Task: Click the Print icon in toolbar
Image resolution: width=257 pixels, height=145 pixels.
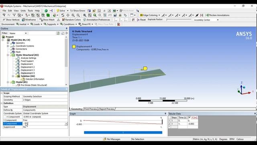Action: tap(120, 15)
